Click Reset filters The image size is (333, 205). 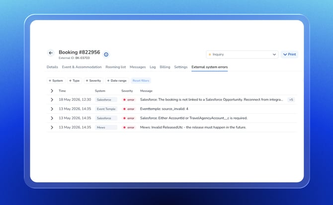click(x=141, y=80)
